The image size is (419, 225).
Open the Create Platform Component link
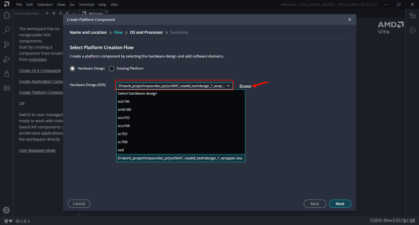click(41, 92)
